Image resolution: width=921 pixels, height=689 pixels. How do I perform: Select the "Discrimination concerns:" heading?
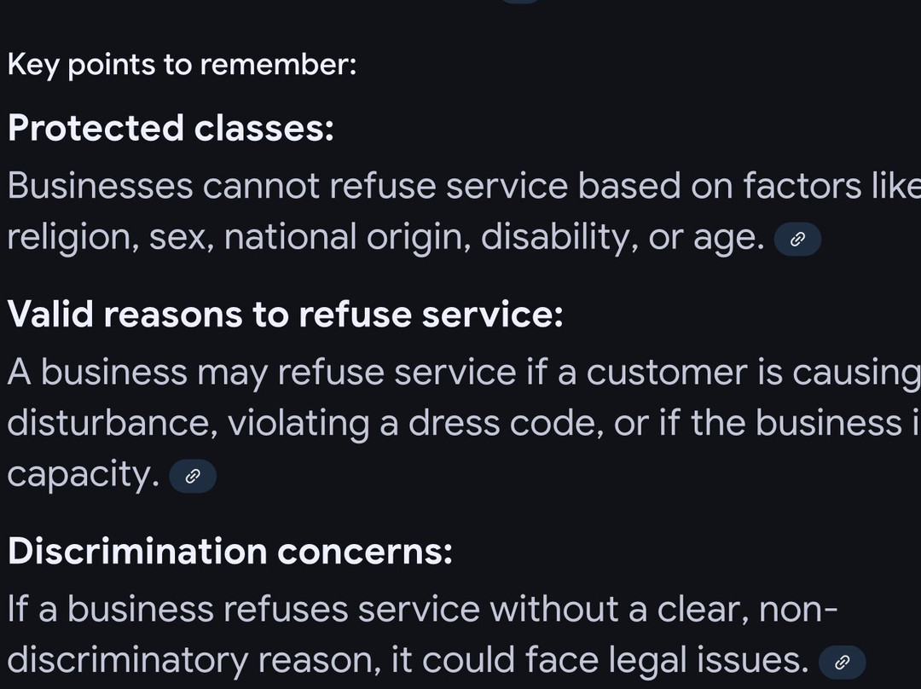coord(230,551)
